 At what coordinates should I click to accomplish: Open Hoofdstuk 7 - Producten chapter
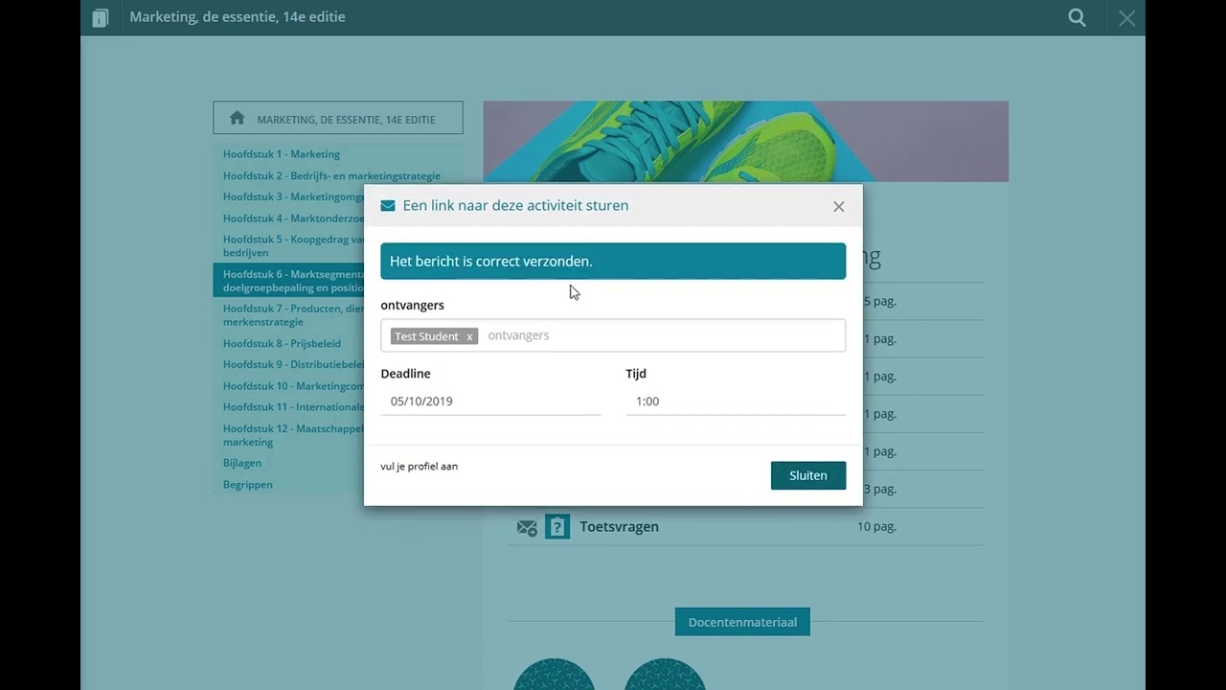tap(293, 315)
